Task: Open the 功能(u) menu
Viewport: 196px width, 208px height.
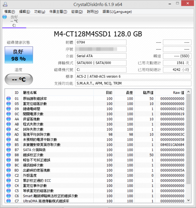Action: tap(40, 12)
